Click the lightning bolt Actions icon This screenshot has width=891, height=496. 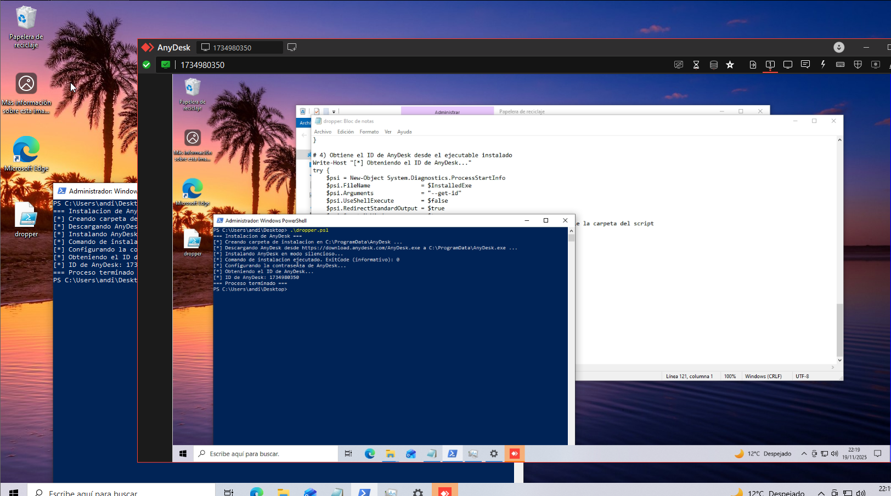click(823, 65)
